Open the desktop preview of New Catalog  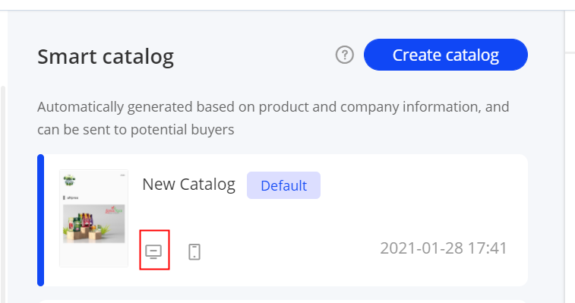click(x=153, y=251)
